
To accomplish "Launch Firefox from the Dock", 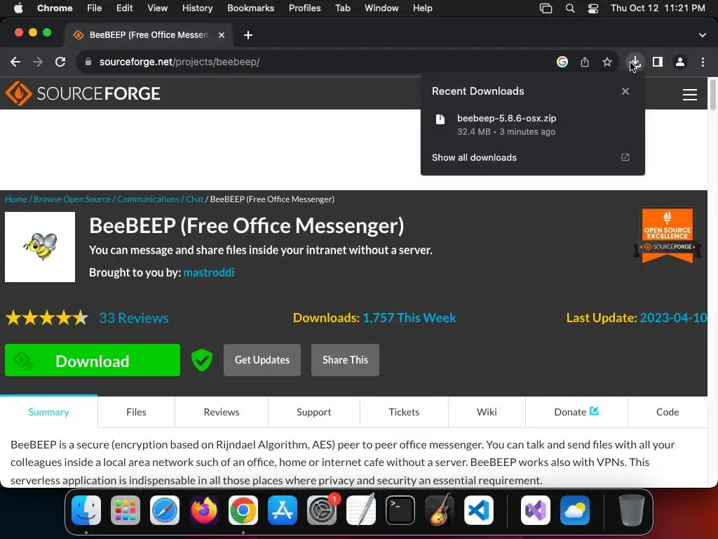I will point(204,510).
